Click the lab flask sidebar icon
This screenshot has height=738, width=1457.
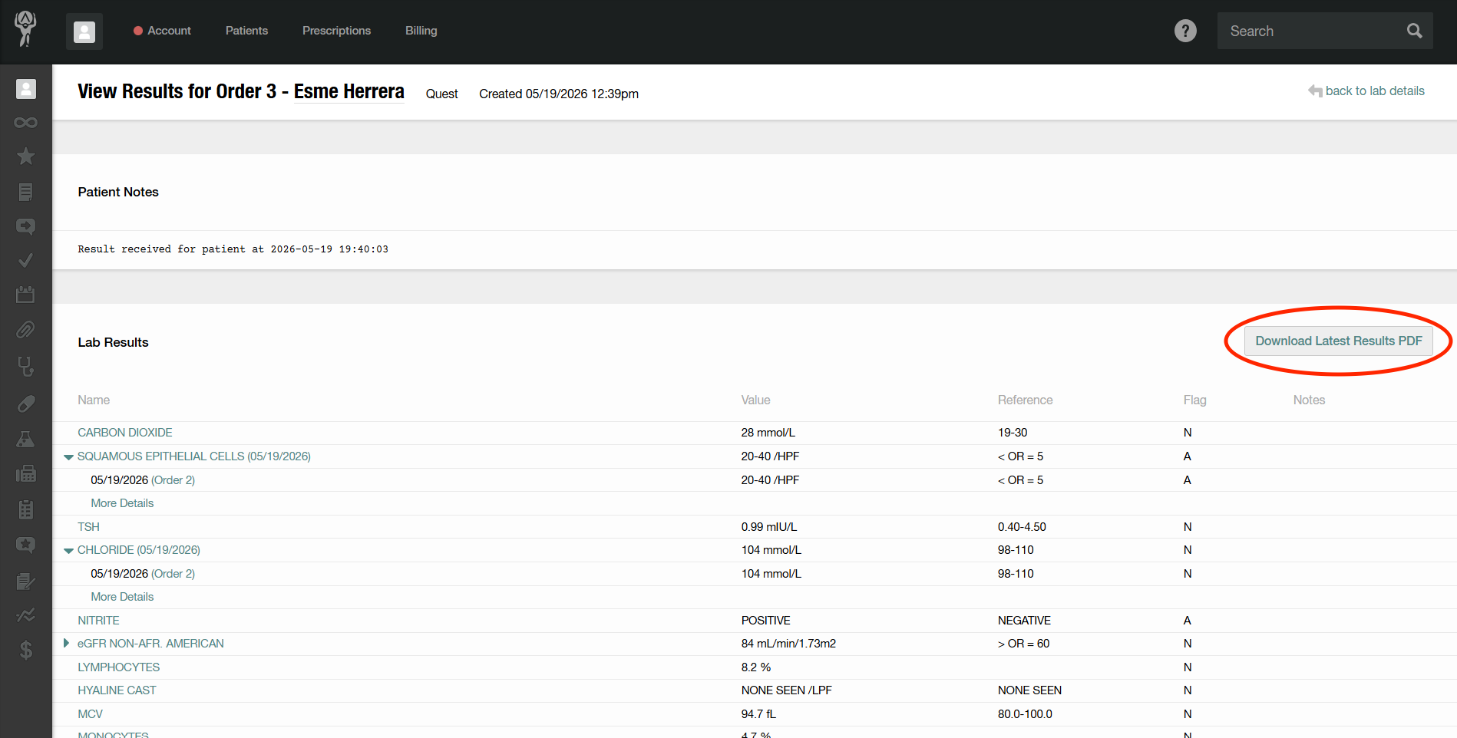click(x=25, y=439)
